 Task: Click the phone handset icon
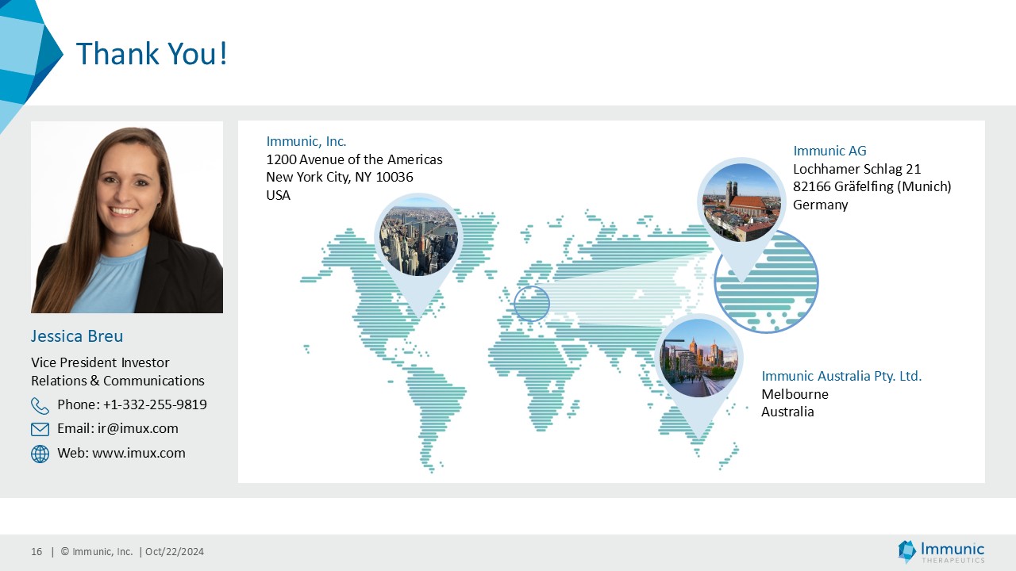(40, 405)
